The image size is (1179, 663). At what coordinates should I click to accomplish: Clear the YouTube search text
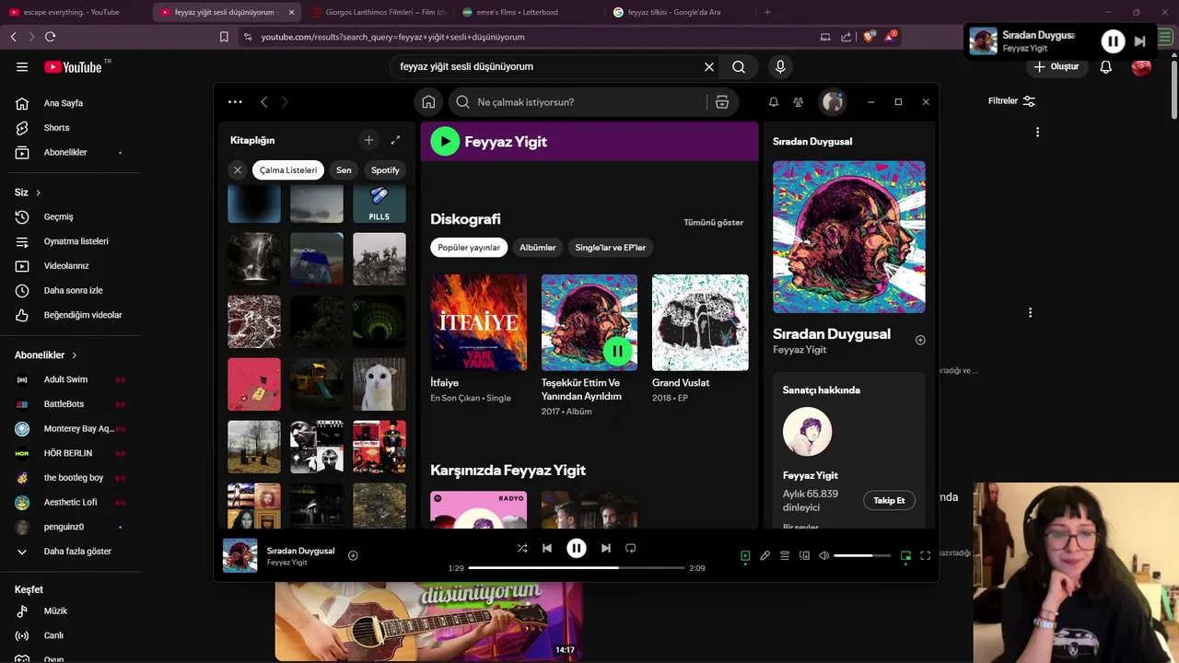tap(709, 66)
